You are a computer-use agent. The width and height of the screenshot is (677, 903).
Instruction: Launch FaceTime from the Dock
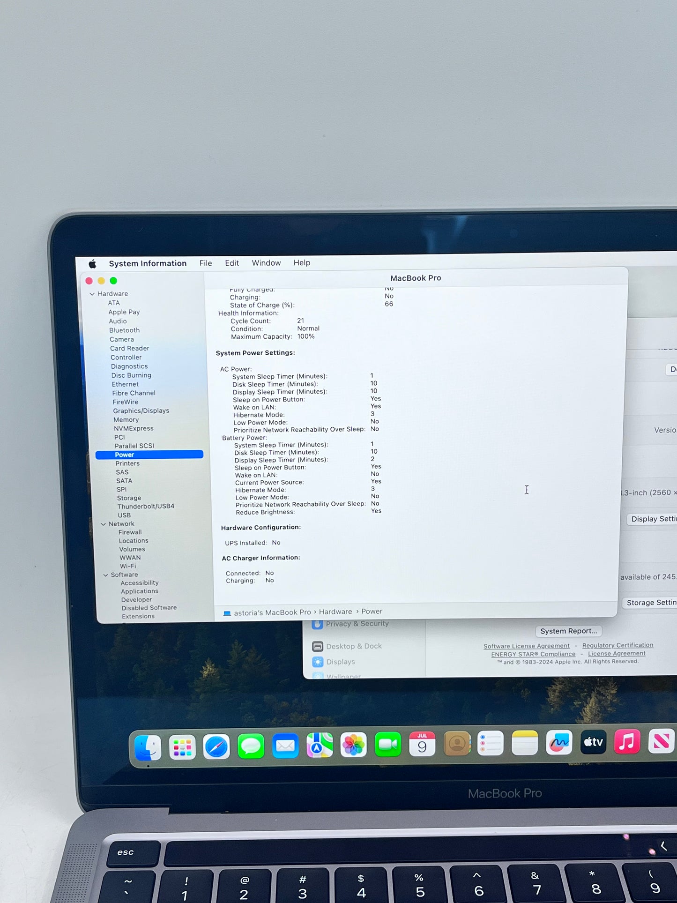(388, 744)
